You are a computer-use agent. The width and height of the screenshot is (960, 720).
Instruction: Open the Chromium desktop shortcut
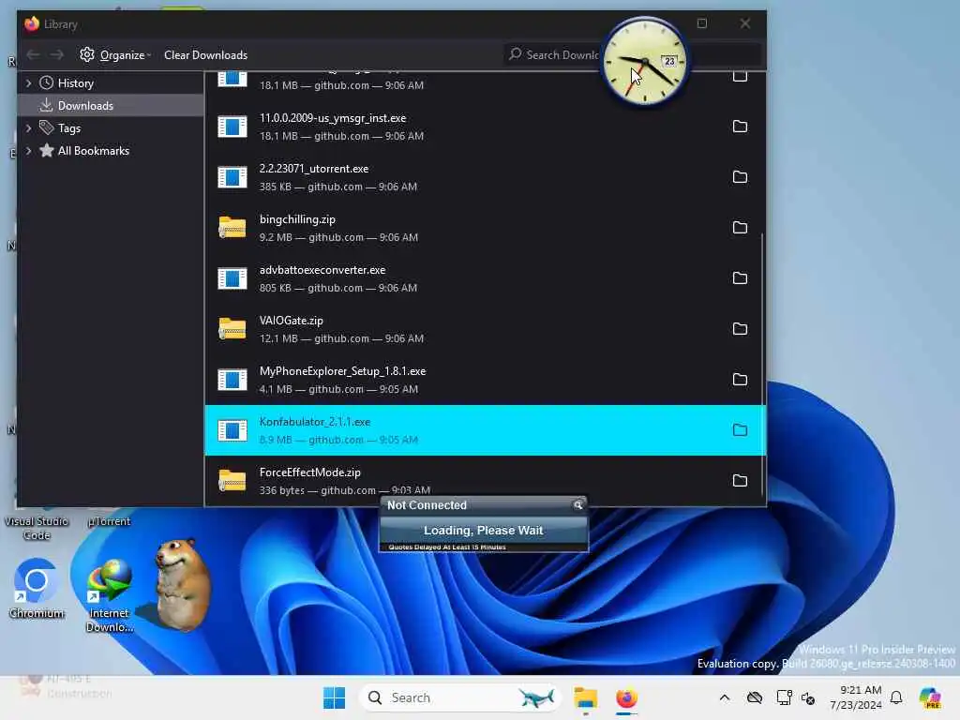[37, 589]
